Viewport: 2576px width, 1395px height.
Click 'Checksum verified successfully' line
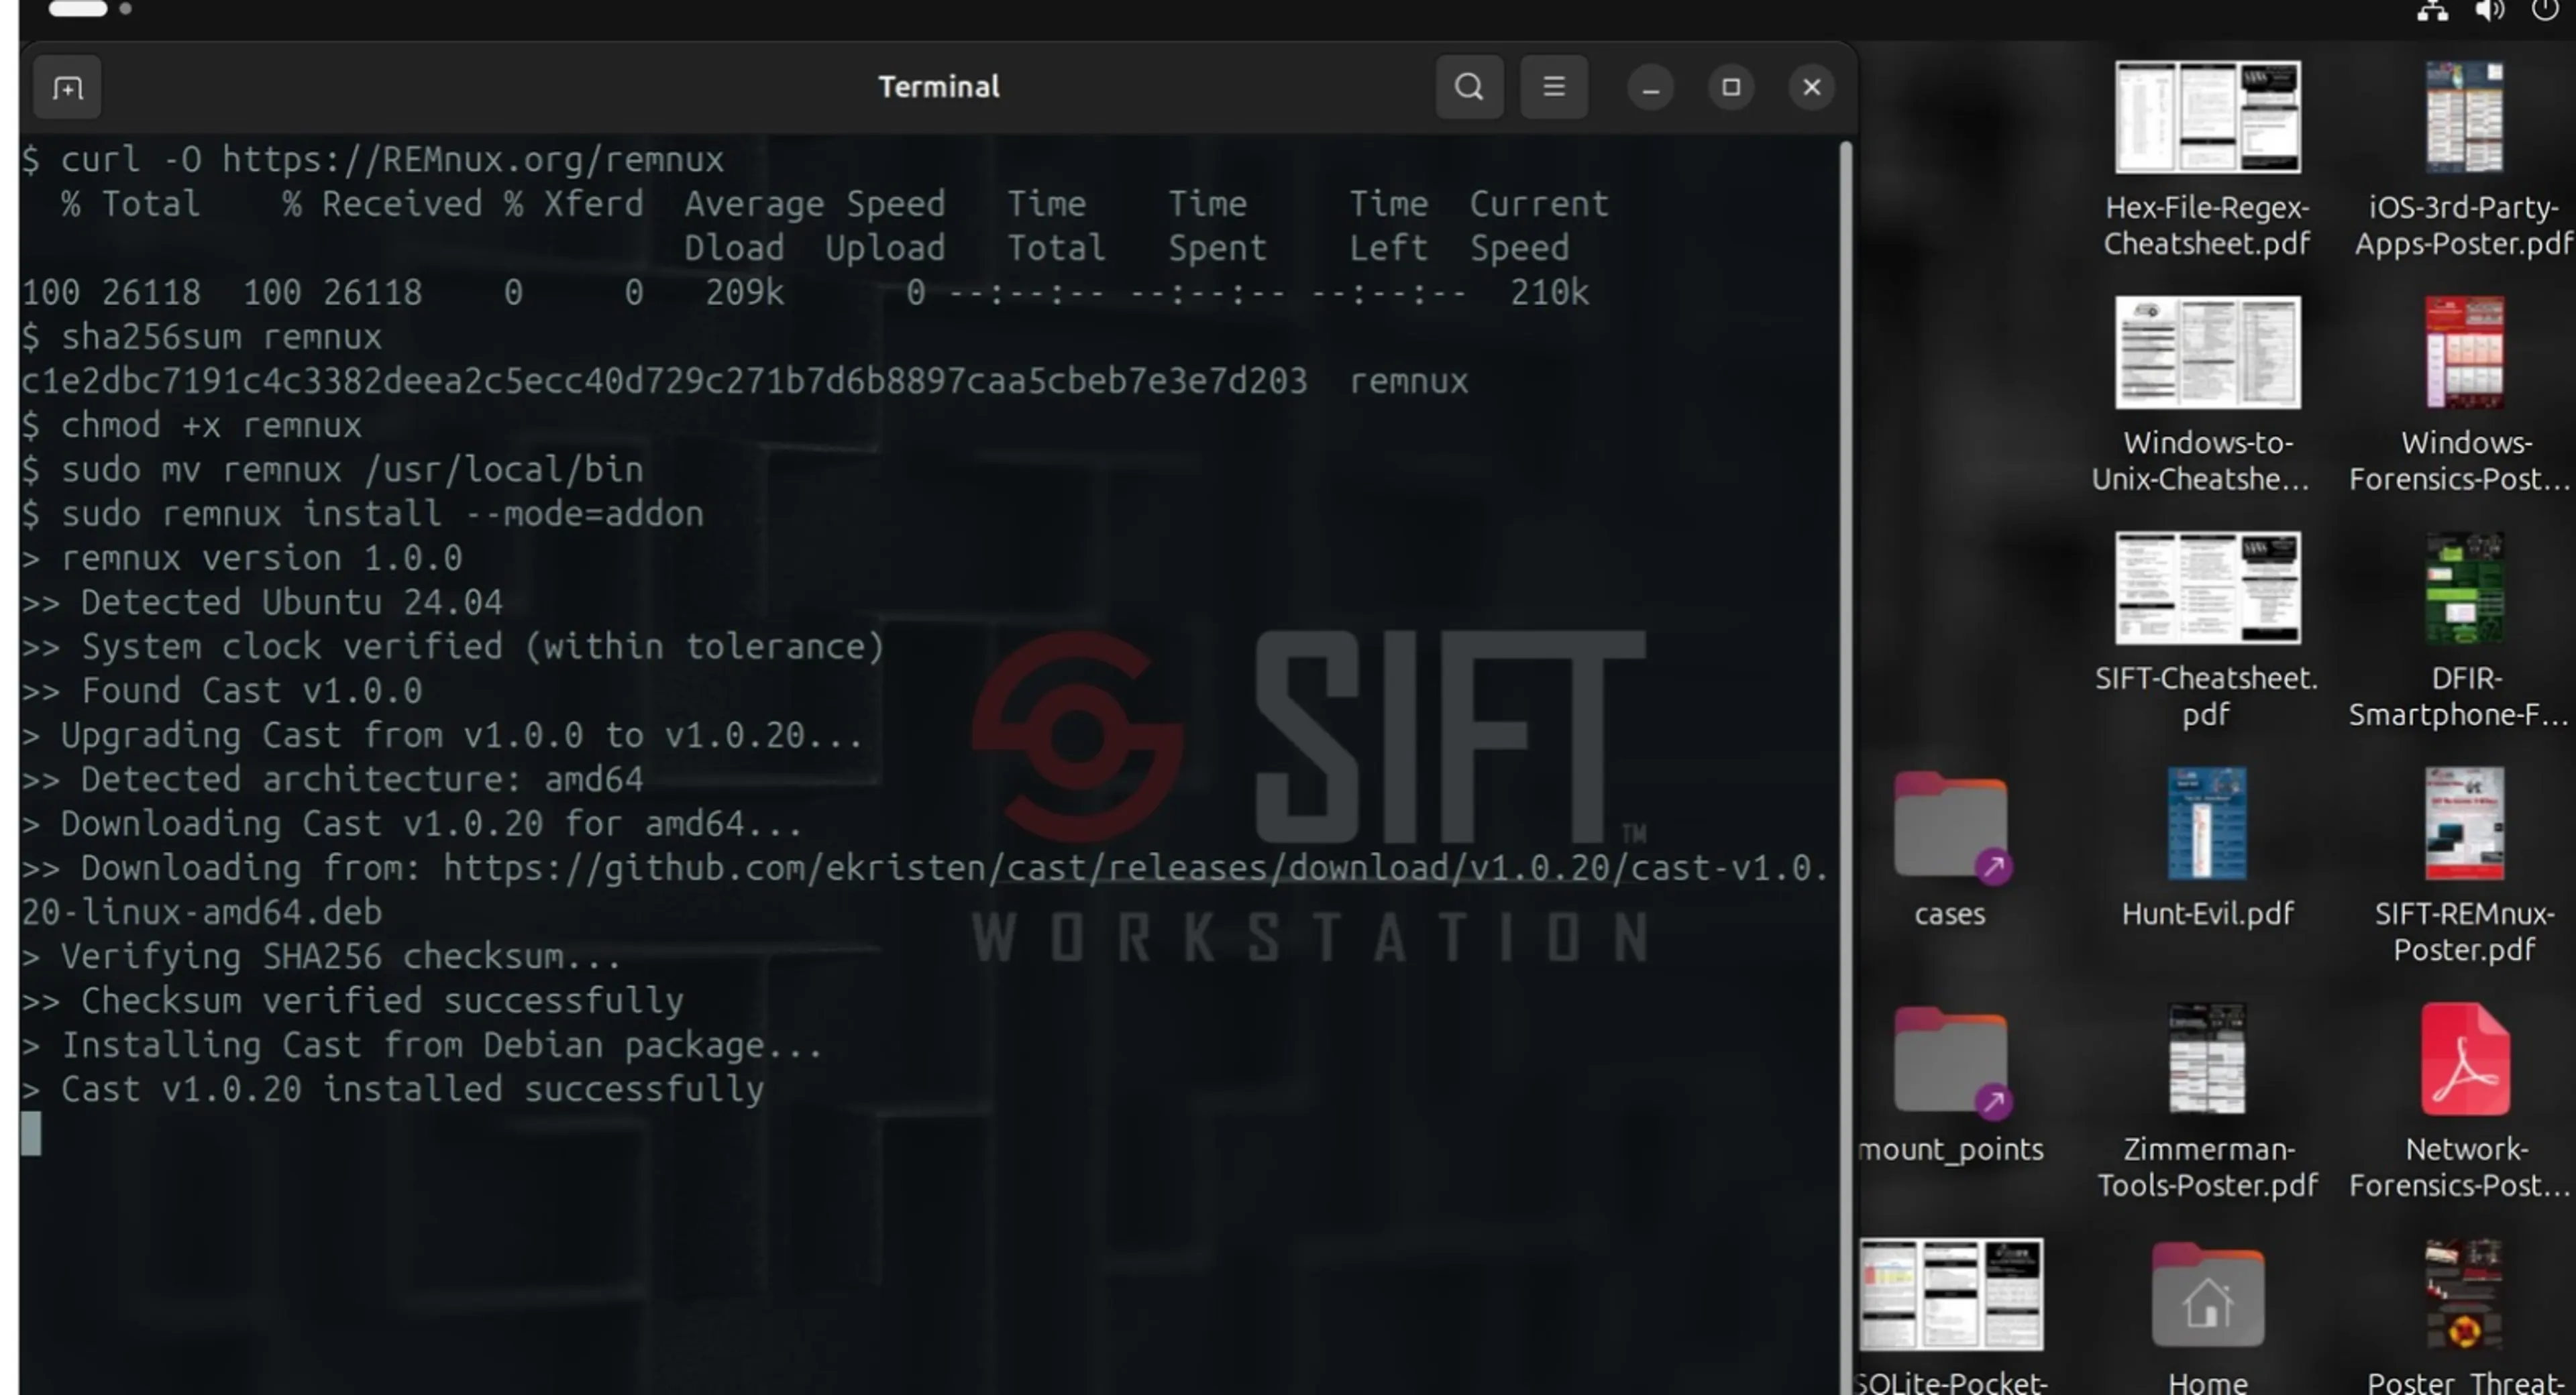[x=353, y=1000]
